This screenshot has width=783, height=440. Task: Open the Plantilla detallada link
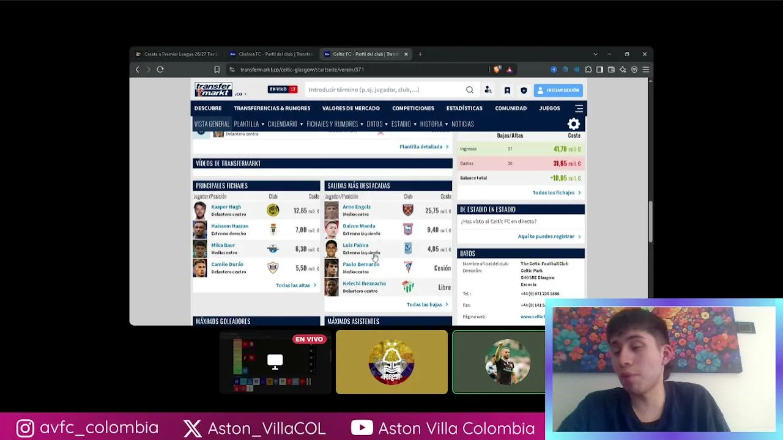click(423, 147)
